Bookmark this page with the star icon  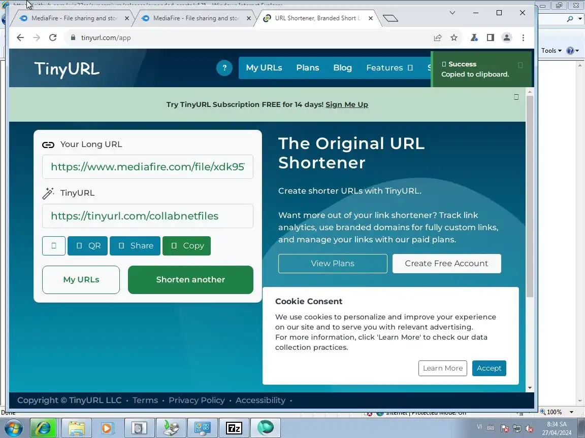[x=453, y=38]
